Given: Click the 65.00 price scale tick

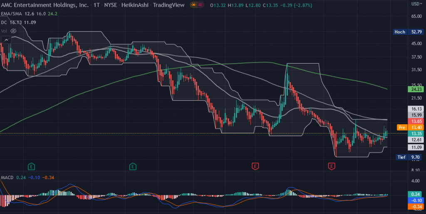Looking at the screenshot, I should (416, 16).
